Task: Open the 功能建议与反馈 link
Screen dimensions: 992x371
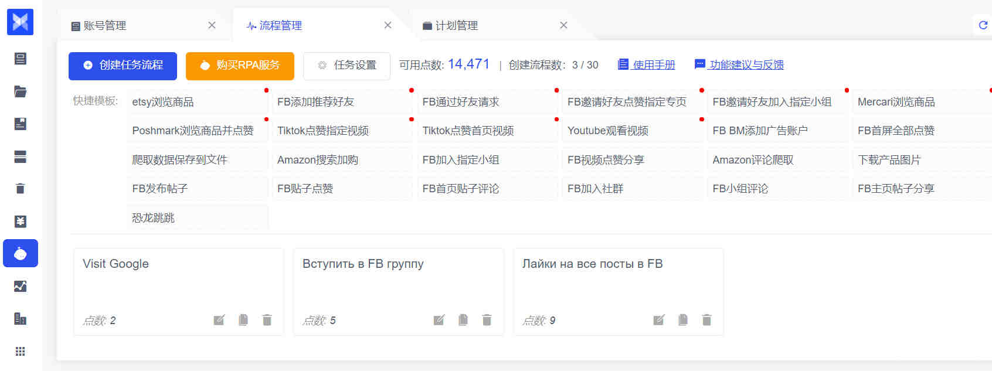Action: 739,64
